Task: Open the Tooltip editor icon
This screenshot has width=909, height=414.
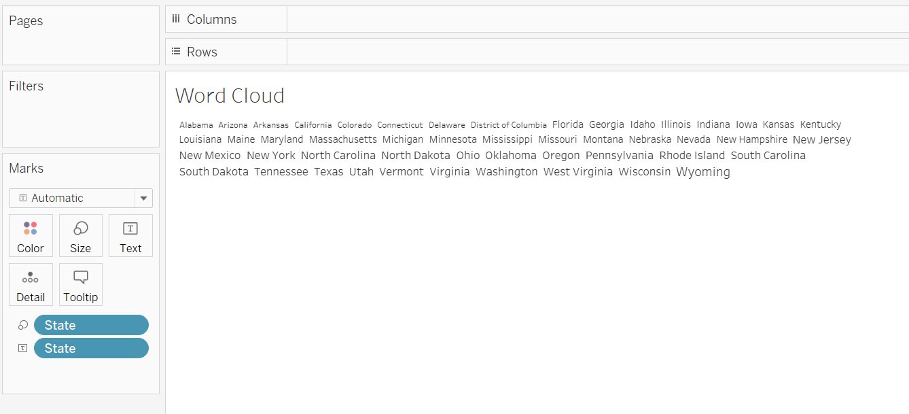Action: pyautogui.click(x=81, y=284)
